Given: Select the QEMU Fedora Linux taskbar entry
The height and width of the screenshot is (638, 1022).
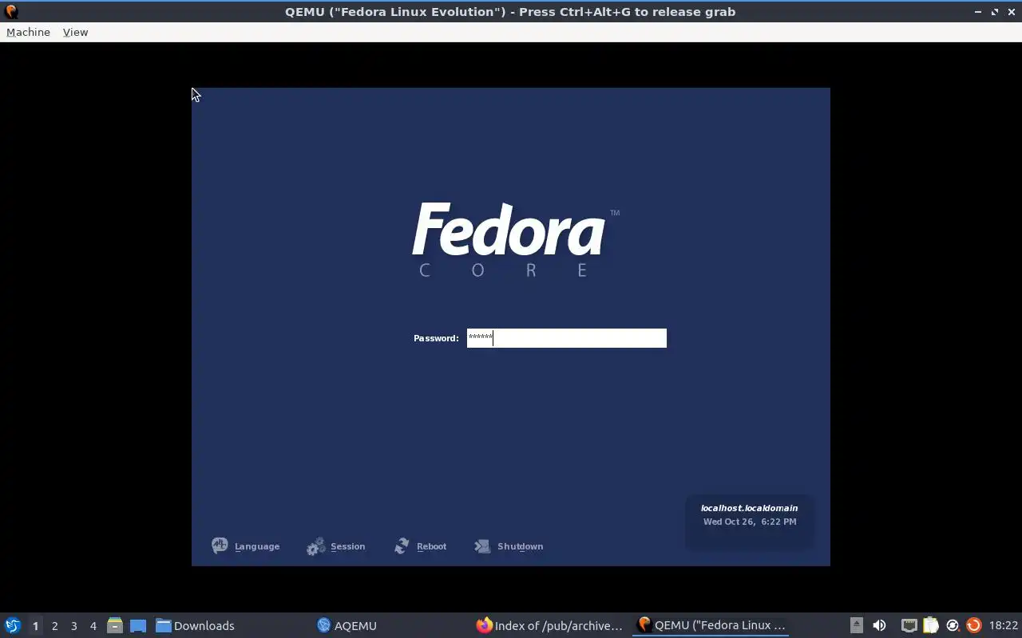Looking at the screenshot, I should (711, 625).
